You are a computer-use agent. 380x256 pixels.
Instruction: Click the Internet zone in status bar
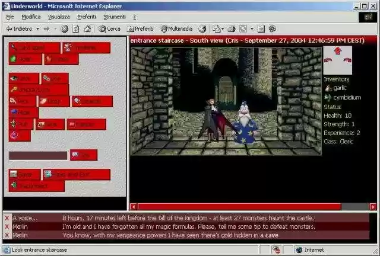[x=311, y=250]
